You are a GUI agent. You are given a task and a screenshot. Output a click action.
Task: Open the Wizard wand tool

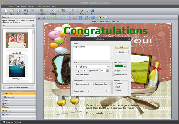coord(82,11)
